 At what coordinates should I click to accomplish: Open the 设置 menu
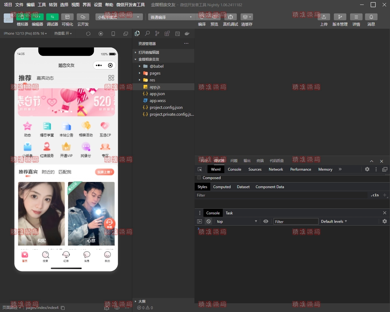pyautogui.click(x=98, y=5)
